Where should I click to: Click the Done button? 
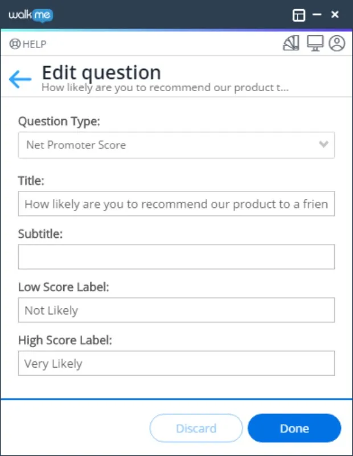(x=294, y=428)
